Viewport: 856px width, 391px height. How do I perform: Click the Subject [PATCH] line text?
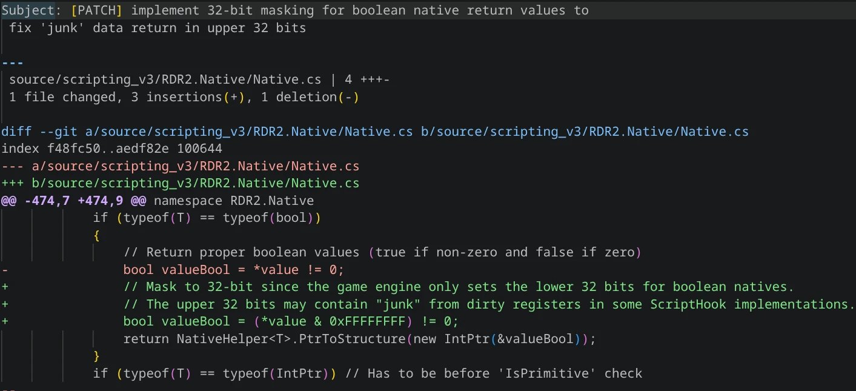click(x=295, y=10)
